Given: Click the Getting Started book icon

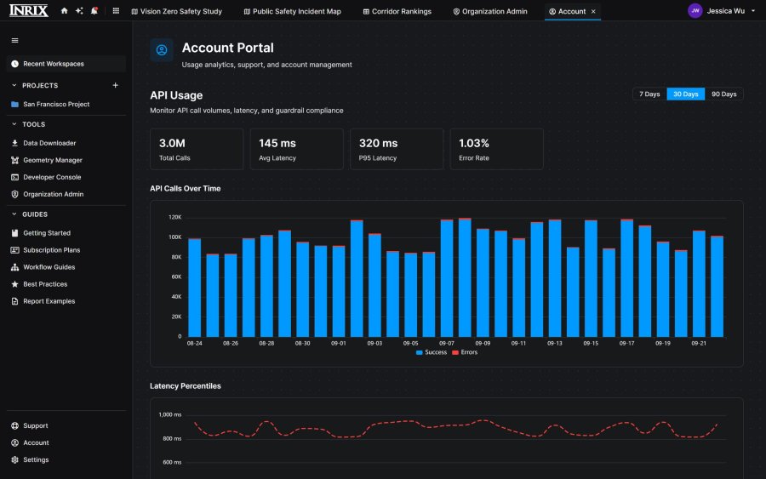Looking at the screenshot, I should [14, 233].
